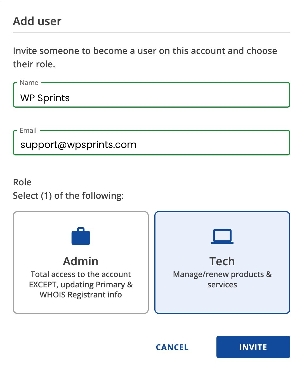Click the Name field label
This screenshot has height=369, width=302.
pos(29,83)
